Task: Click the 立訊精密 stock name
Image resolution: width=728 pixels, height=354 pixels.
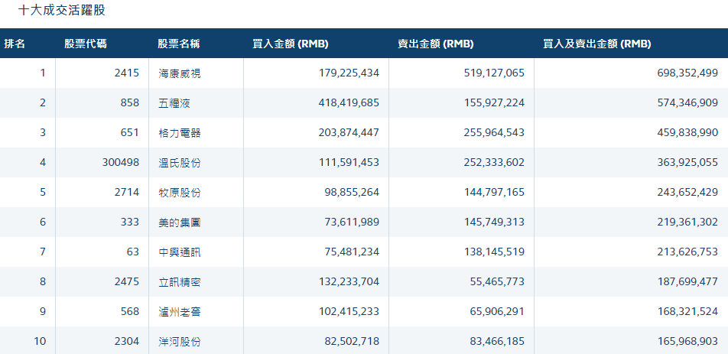Action: pyautogui.click(x=179, y=282)
